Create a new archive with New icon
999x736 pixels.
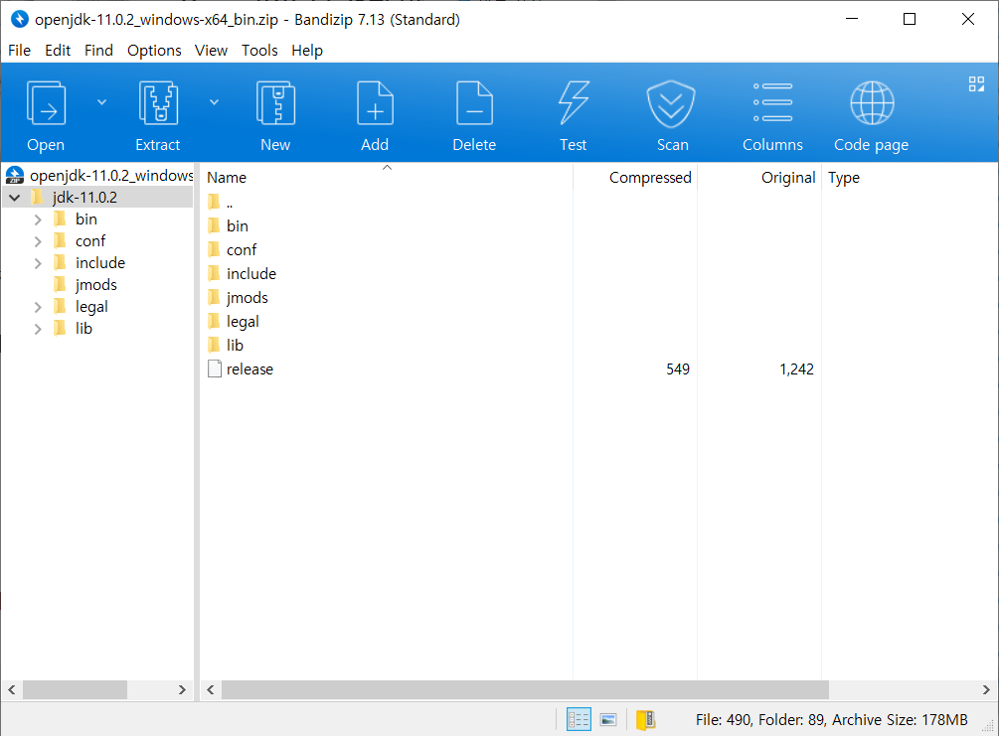tap(275, 103)
